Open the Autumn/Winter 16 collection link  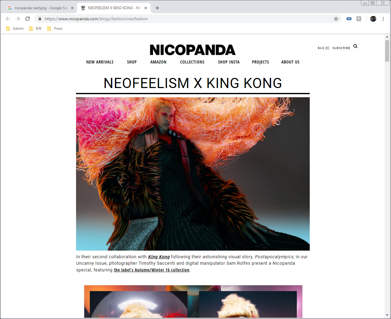[x=151, y=270]
